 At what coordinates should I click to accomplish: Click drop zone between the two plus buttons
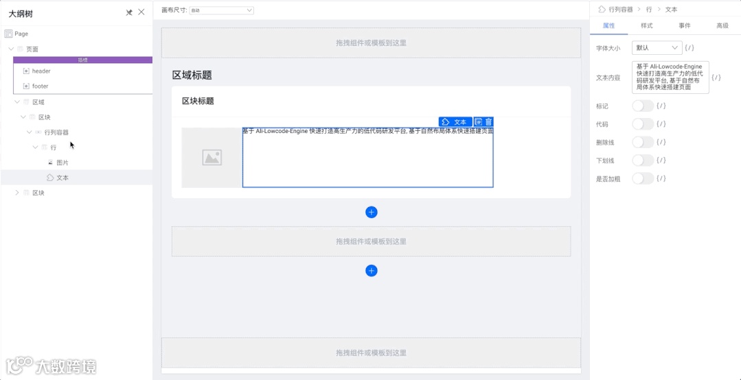coord(372,241)
